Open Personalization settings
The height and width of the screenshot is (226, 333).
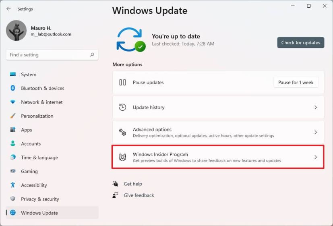[x=52, y=116]
